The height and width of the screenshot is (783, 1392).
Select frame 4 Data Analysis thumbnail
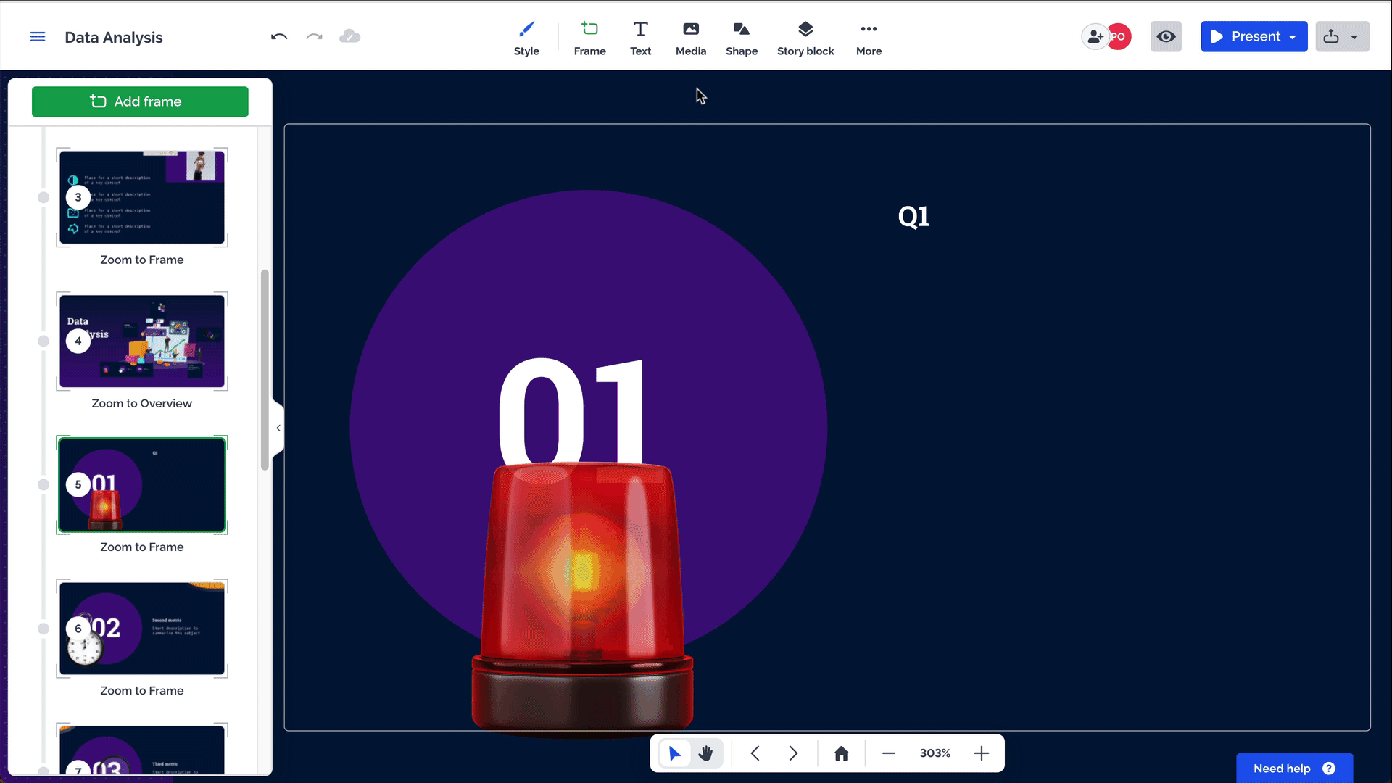coord(142,341)
